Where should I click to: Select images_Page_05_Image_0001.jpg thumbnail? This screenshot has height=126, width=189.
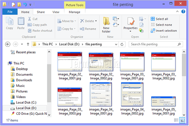click(163, 102)
